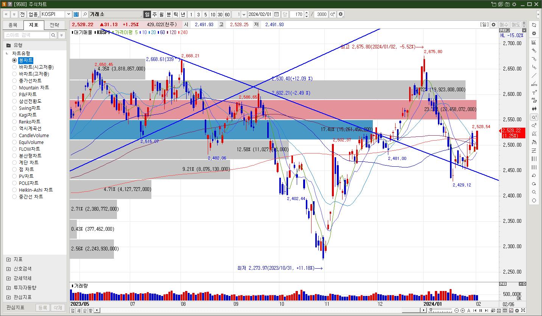Select CandleVolume radio option
The height and width of the screenshot is (316, 542).
(x=14, y=135)
